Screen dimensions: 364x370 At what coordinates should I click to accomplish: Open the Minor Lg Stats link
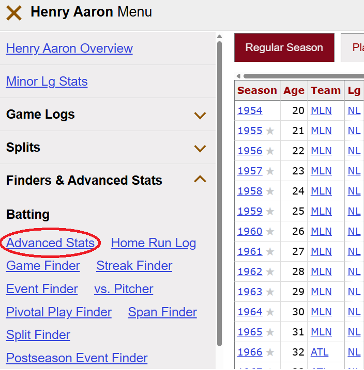pos(47,82)
